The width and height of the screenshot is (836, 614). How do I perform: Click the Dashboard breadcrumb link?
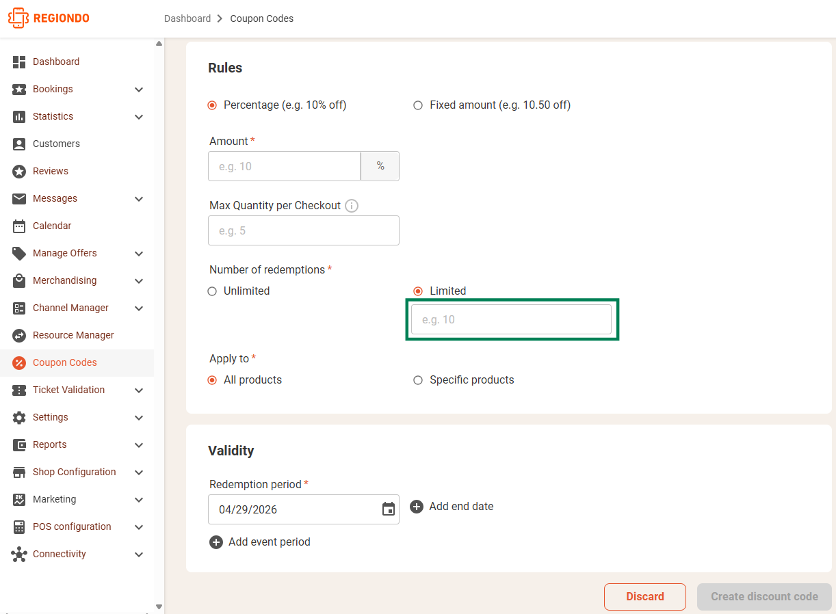187,18
